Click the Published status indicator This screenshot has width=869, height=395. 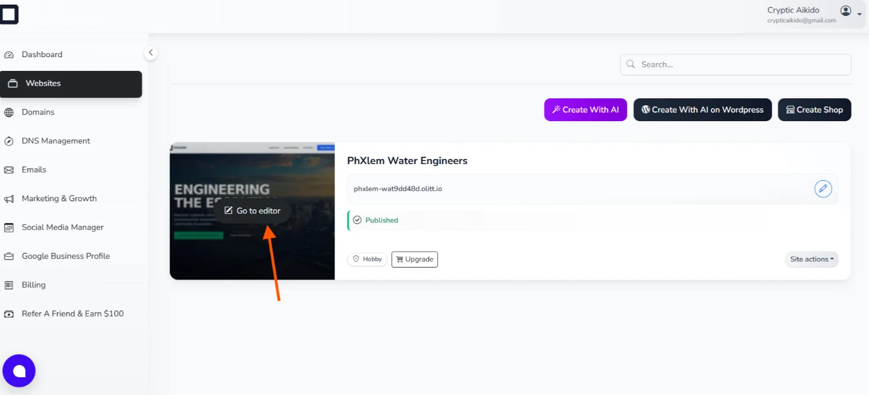(375, 220)
